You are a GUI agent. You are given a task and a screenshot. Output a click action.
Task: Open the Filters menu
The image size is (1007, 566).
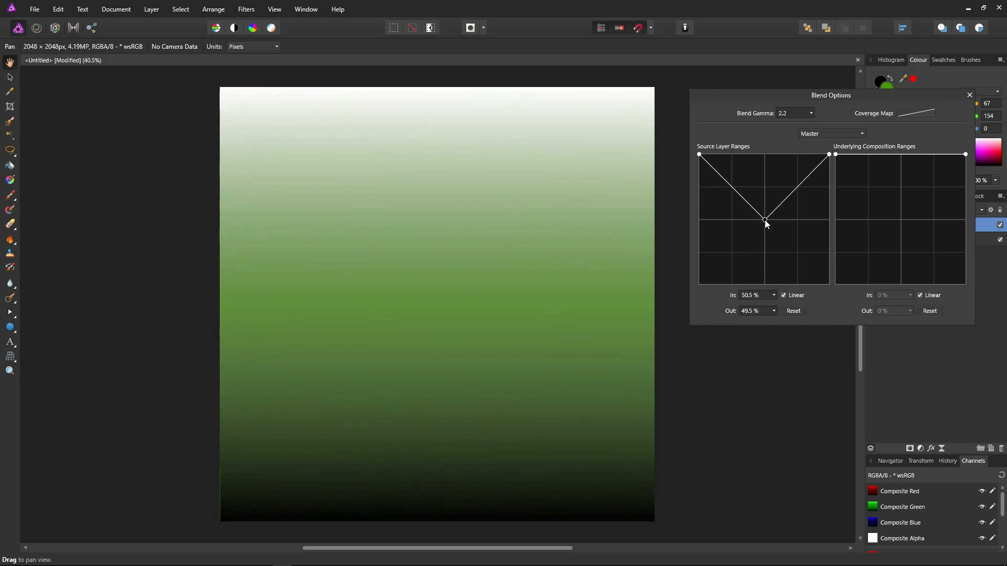pyautogui.click(x=246, y=9)
